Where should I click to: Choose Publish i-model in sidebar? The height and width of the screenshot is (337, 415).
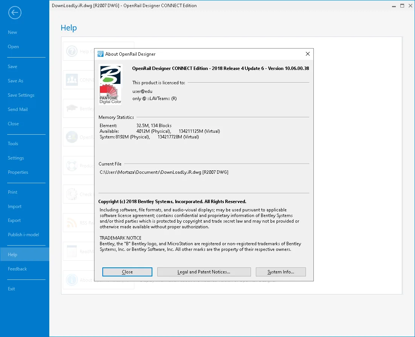pos(23,235)
